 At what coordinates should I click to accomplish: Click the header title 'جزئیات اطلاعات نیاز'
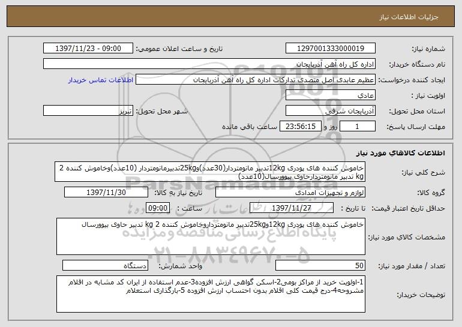pos(409,17)
